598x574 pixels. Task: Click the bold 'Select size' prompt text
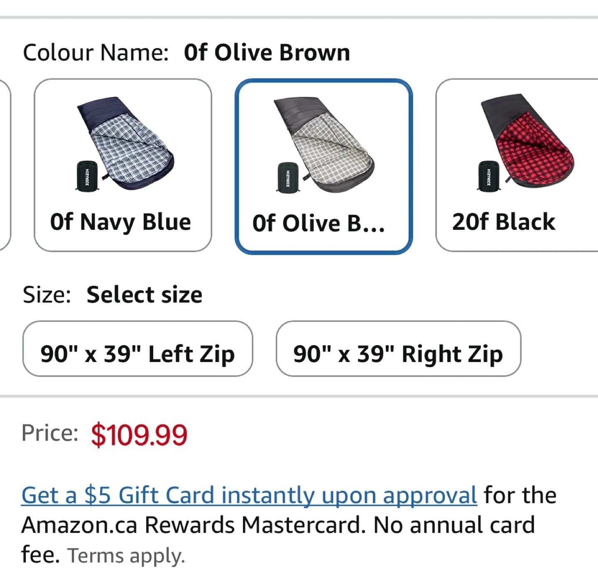tap(144, 294)
